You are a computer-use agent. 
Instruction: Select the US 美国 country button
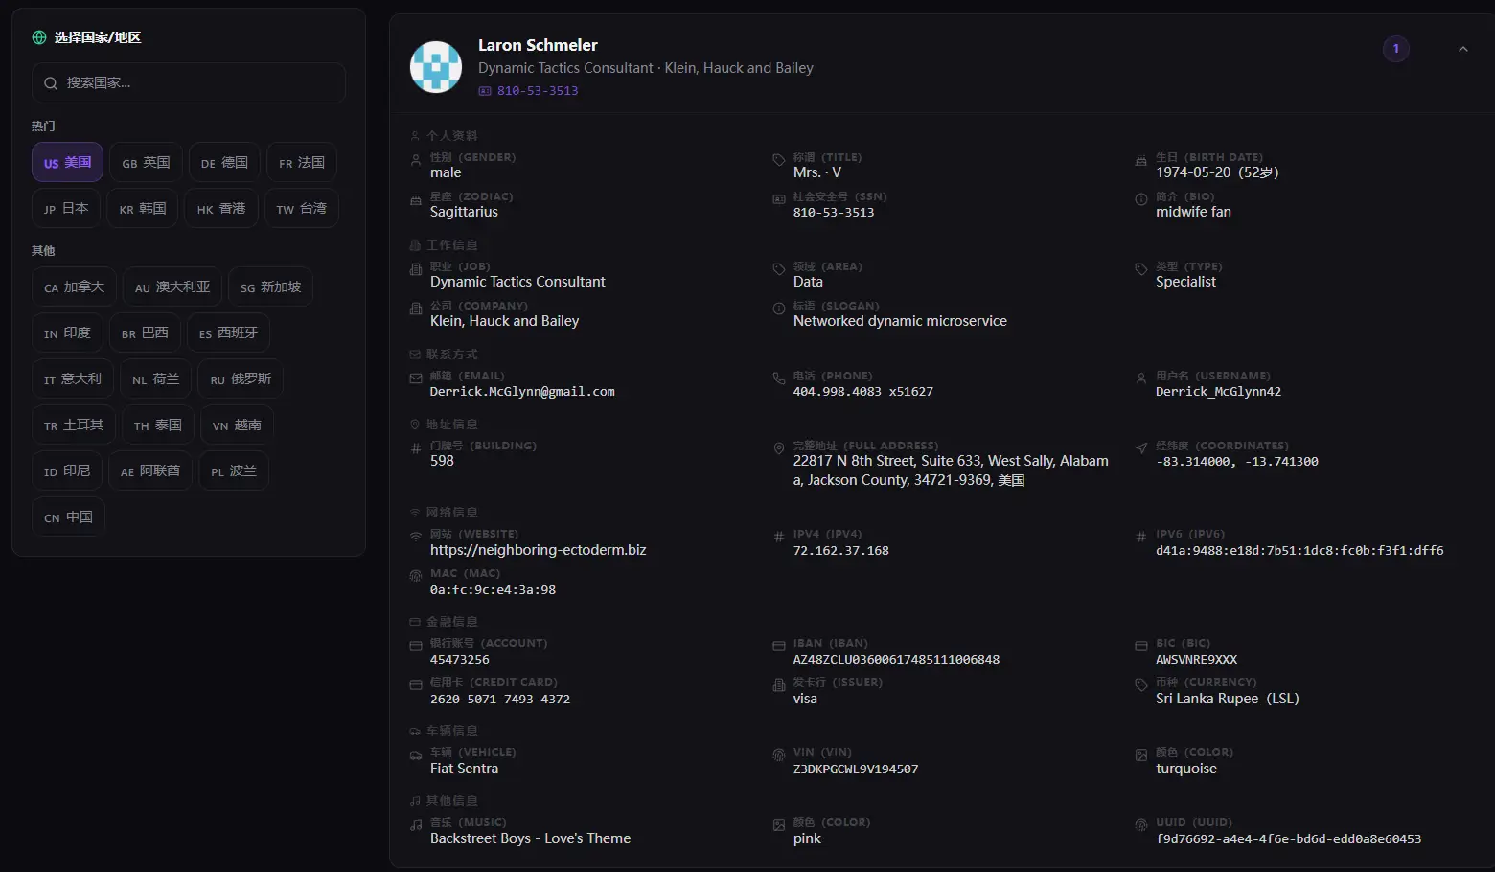pos(67,163)
